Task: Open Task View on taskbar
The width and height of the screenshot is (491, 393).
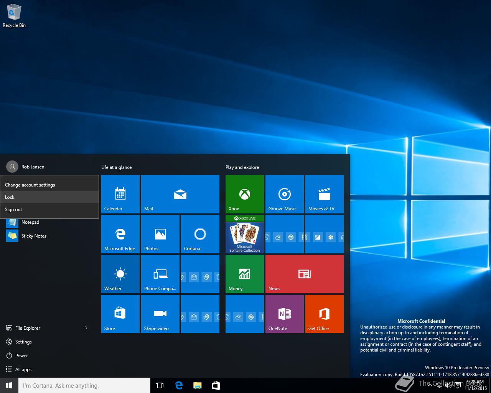Action: (160, 385)
